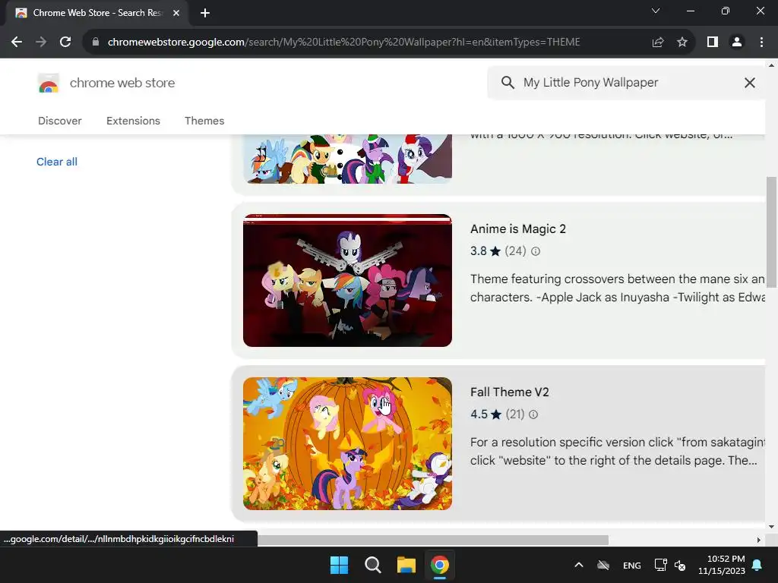Click the OneDrive cloud tray icon
778x583 pixels.
(x=602, y=565)
